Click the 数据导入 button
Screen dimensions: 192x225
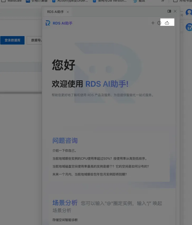pos(35,40)
